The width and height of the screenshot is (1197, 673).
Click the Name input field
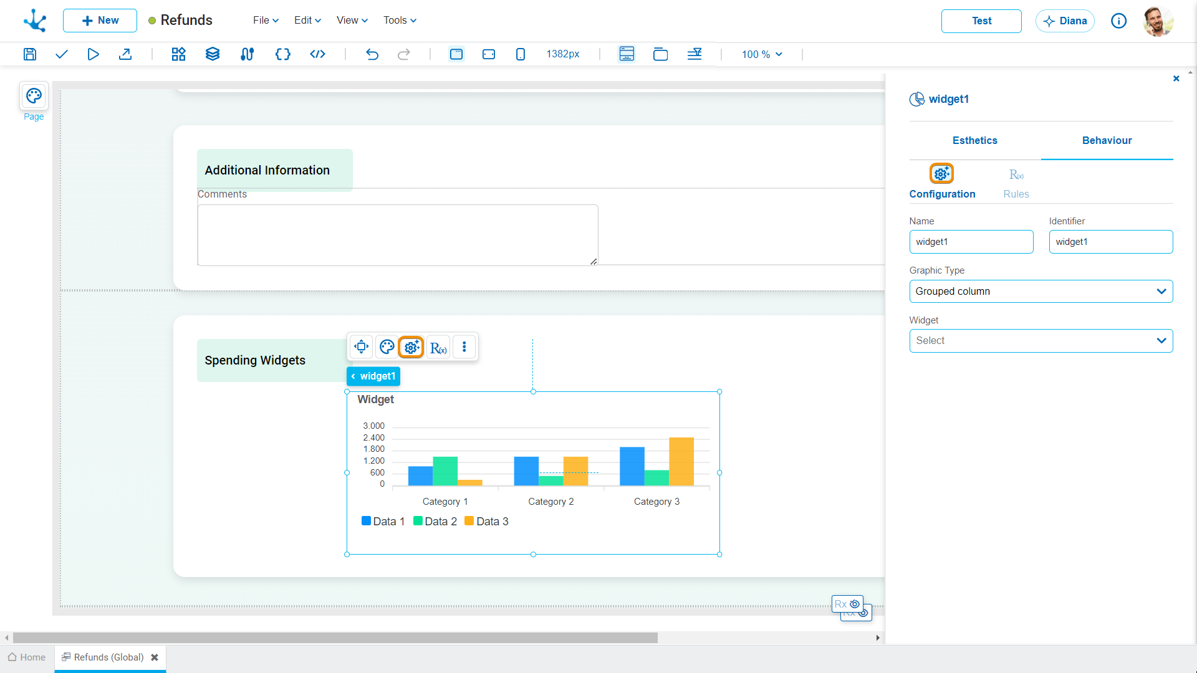pos(971,242)
